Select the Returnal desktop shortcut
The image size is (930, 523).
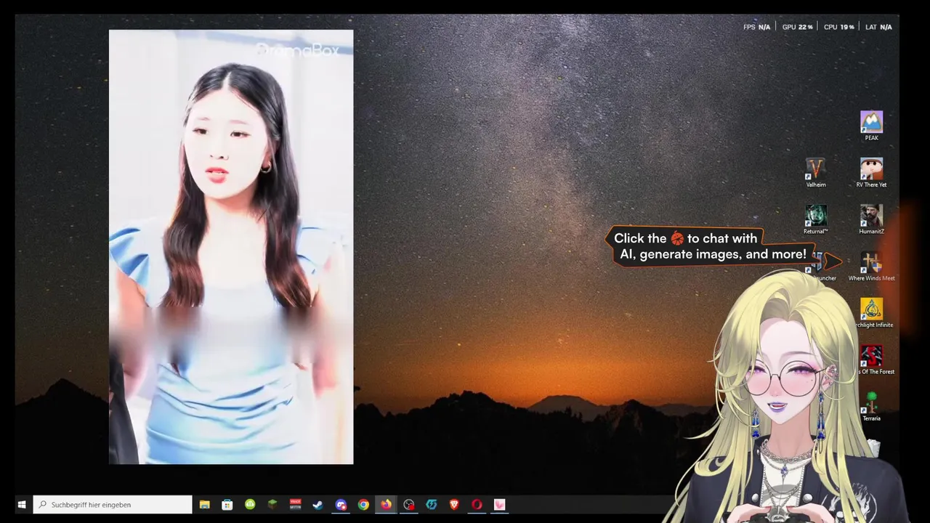(x=816, y=219)
